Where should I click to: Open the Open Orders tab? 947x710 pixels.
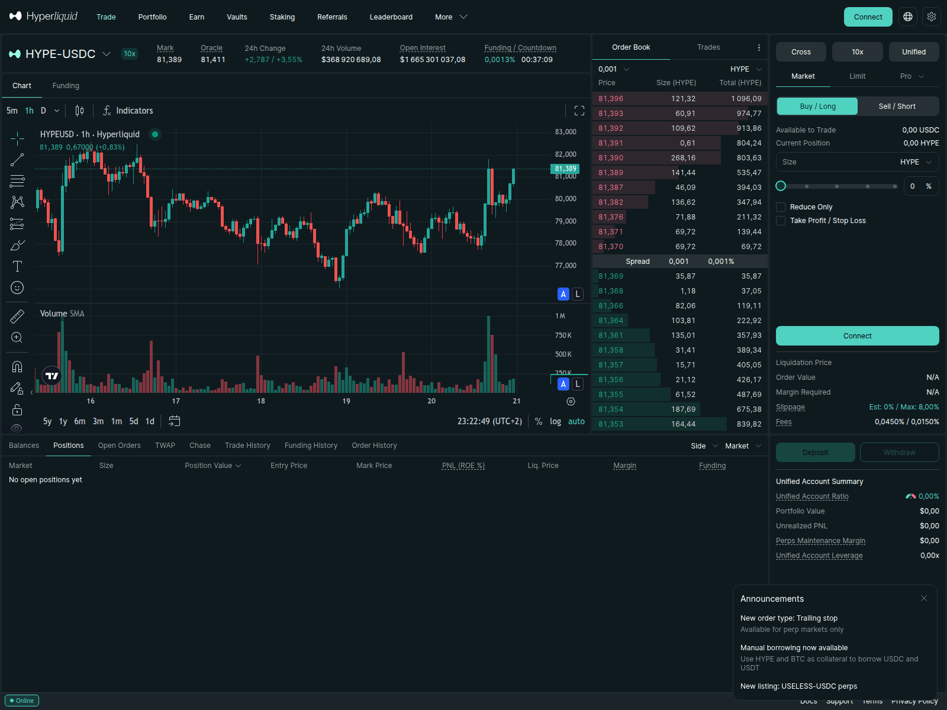pos(120,446)
